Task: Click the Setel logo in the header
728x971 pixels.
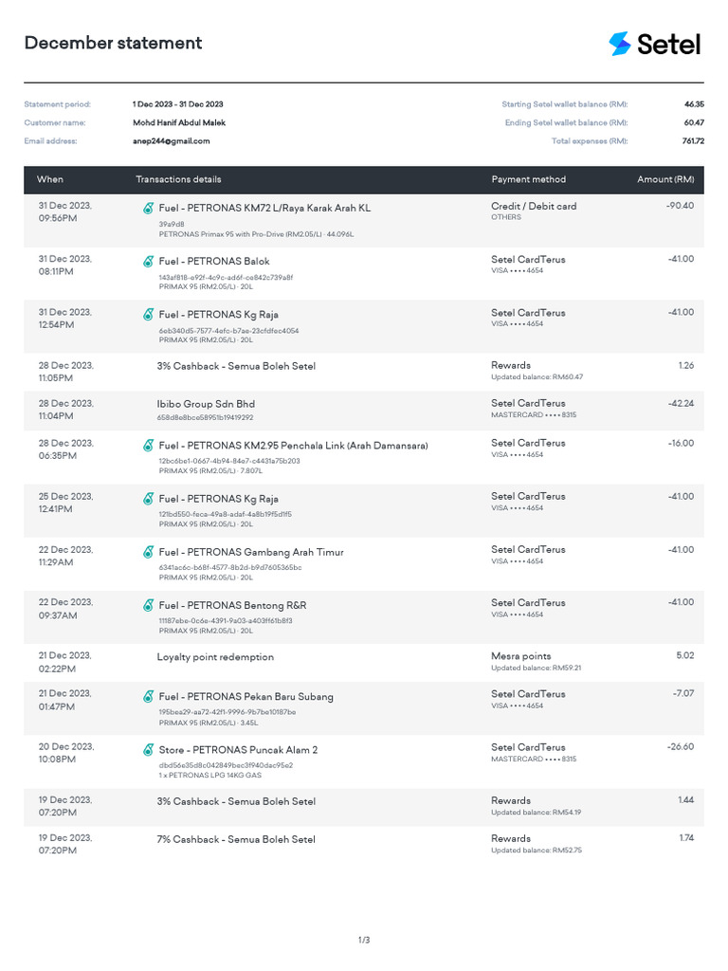Action: point(654,44)
